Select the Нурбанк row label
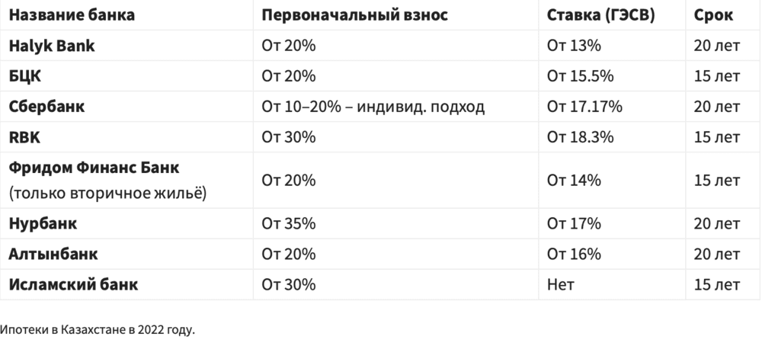 point(43,223)
